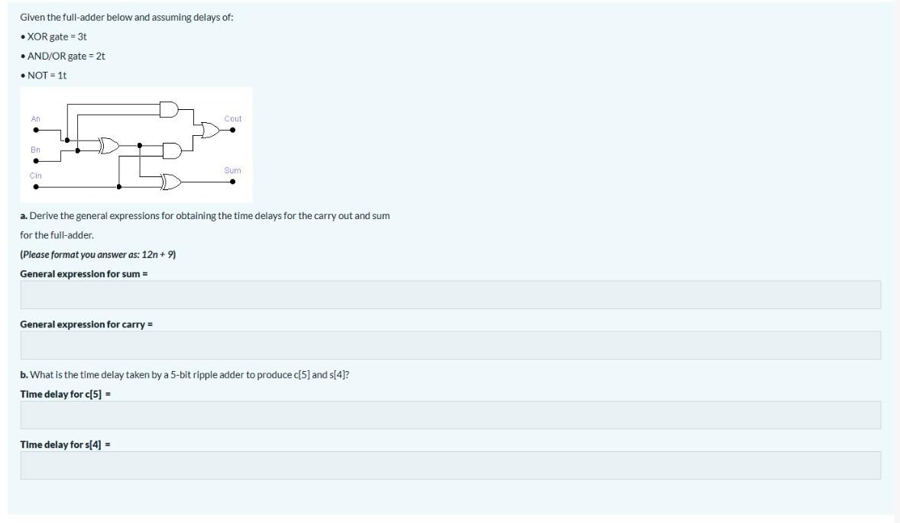
Task: Click the answer field for carry expression
Action: tap(449, 341)
